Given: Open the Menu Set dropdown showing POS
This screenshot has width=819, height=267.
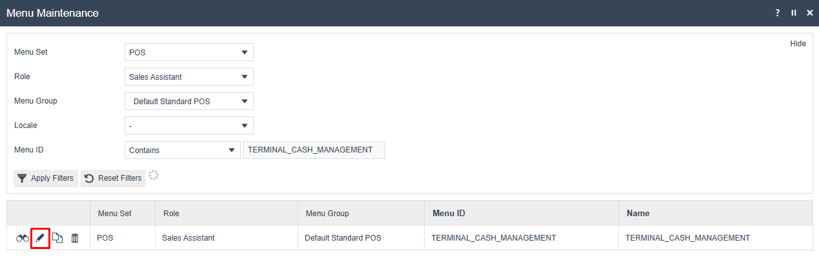Looking at the screenshot, I should 188,52.
